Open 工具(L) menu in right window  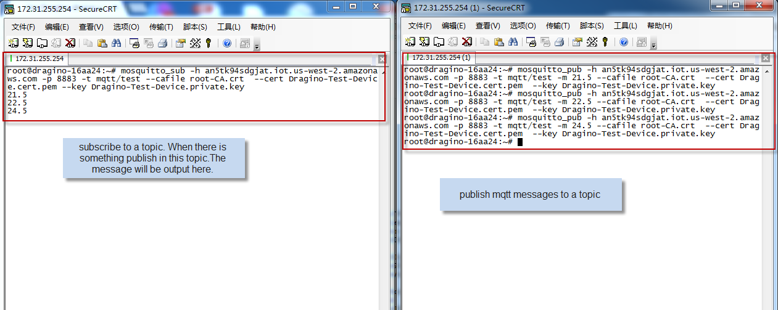click(x=625, y=26)
